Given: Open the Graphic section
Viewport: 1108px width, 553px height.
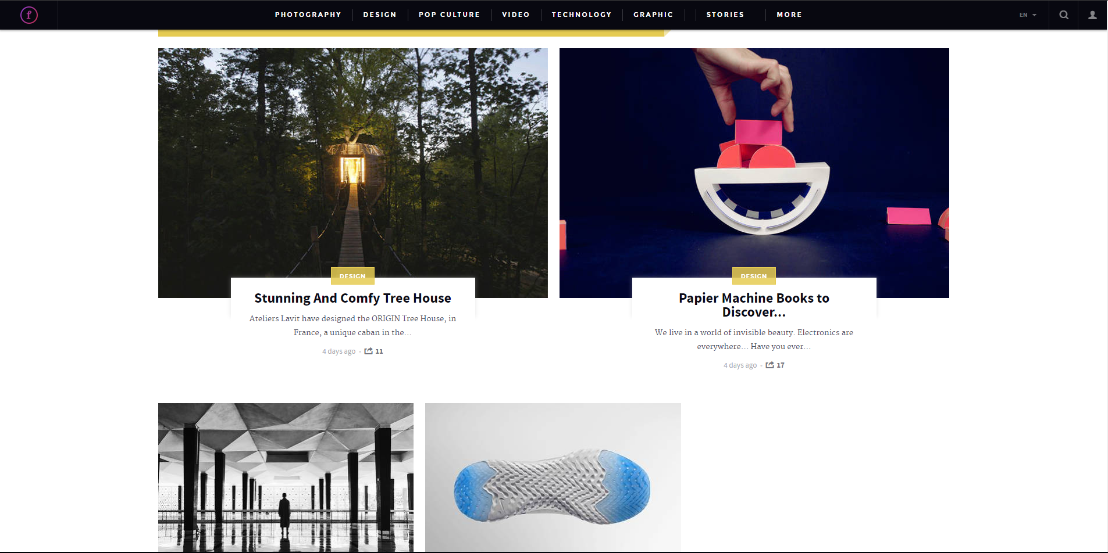Looking at the screenshot, I should 653,15.
